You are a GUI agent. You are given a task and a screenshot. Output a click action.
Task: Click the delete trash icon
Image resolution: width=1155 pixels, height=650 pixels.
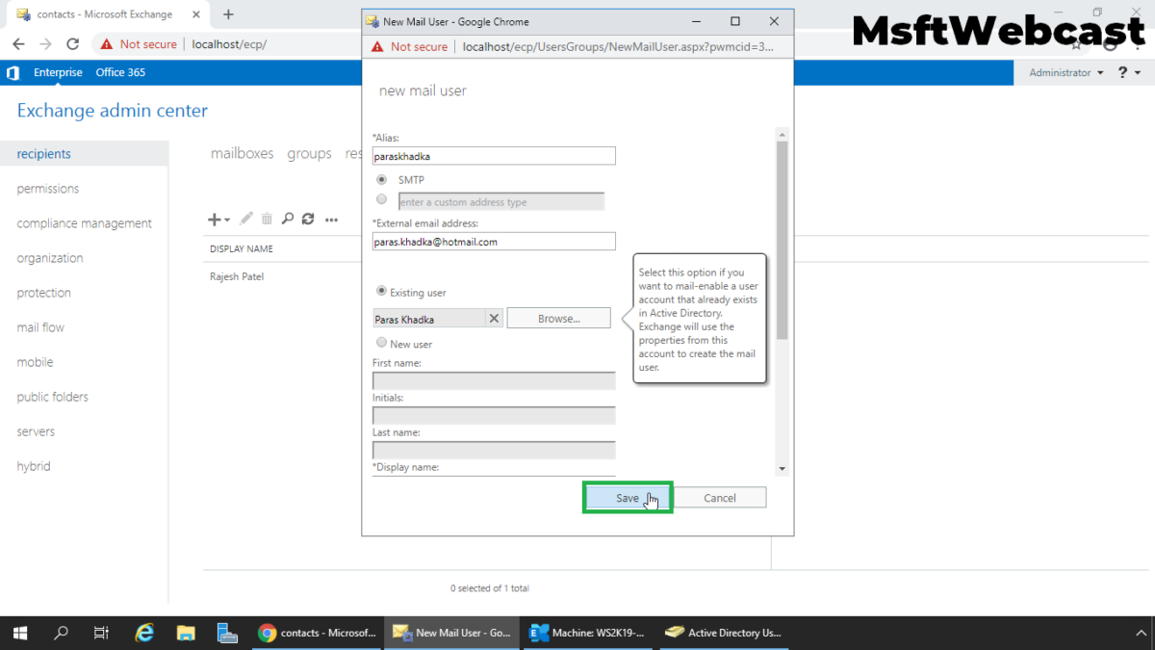coord(267,219)
